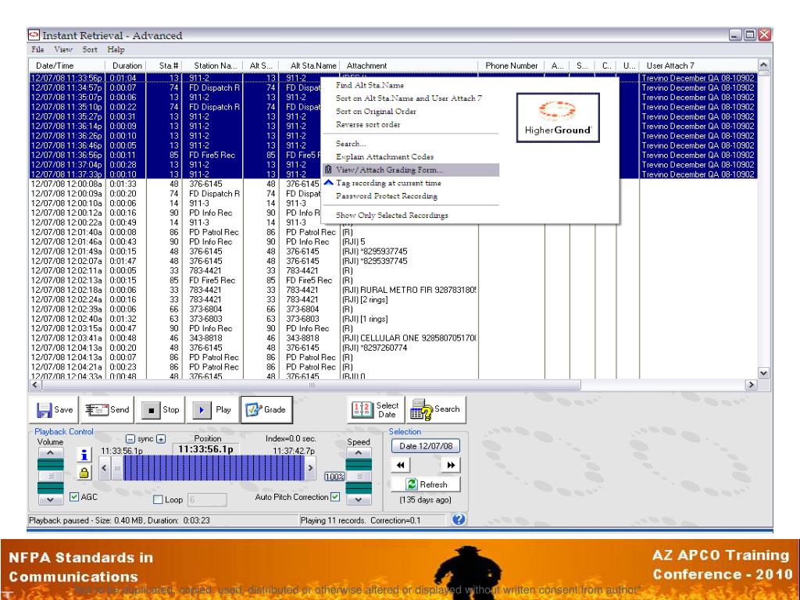
Task: Click the Phone Number column header
Action: pyautogui.click(x=511, y=66)
